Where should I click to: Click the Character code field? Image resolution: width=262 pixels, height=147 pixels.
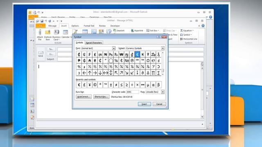133,92
